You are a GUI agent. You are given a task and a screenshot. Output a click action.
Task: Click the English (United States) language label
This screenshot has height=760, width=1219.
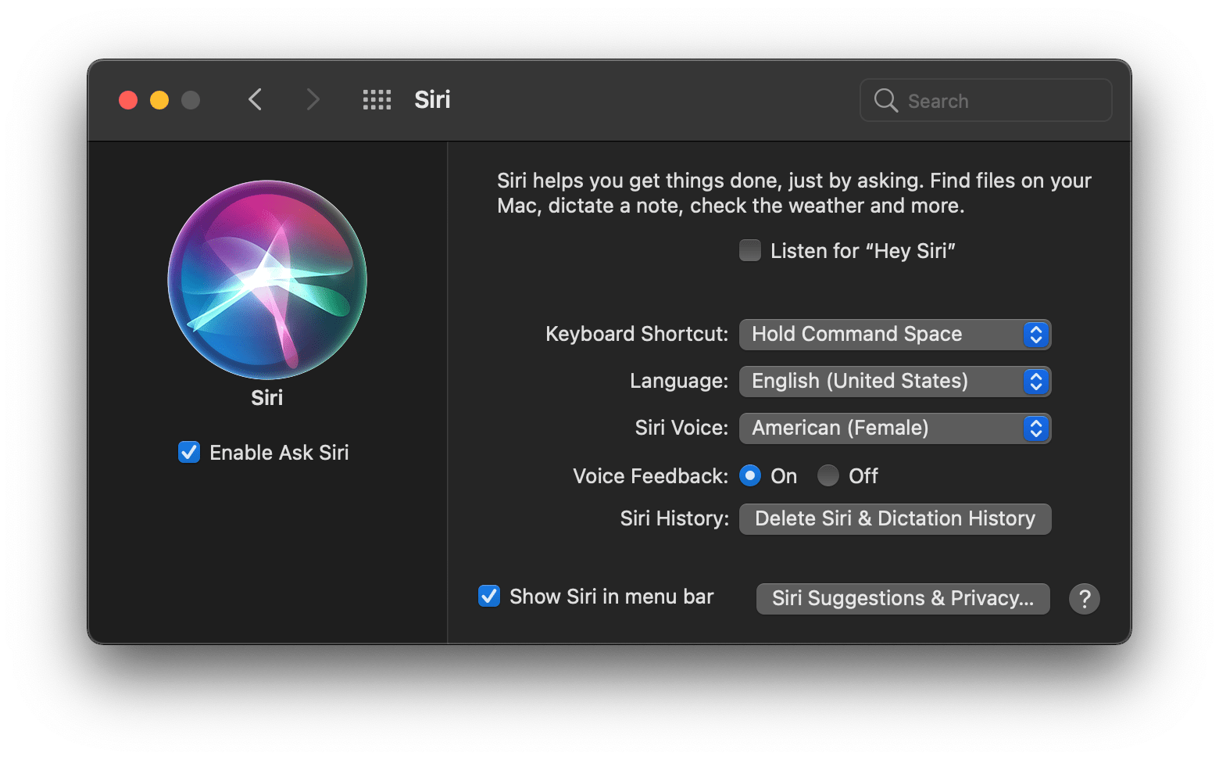(x=860, y=381)
